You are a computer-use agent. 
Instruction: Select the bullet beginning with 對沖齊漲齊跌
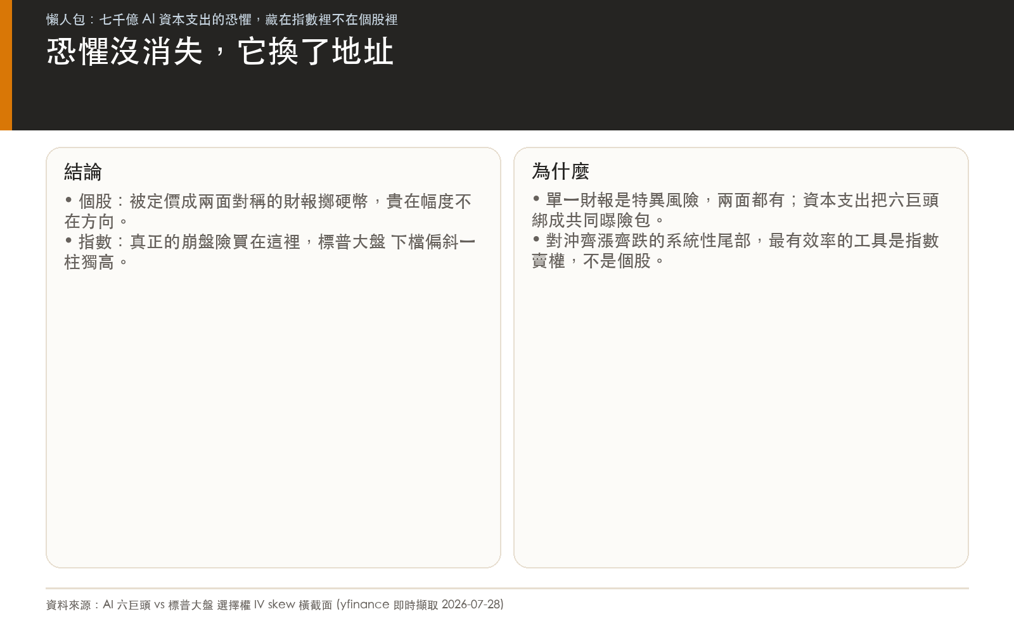pyautogui.click(x=736, y=251)
